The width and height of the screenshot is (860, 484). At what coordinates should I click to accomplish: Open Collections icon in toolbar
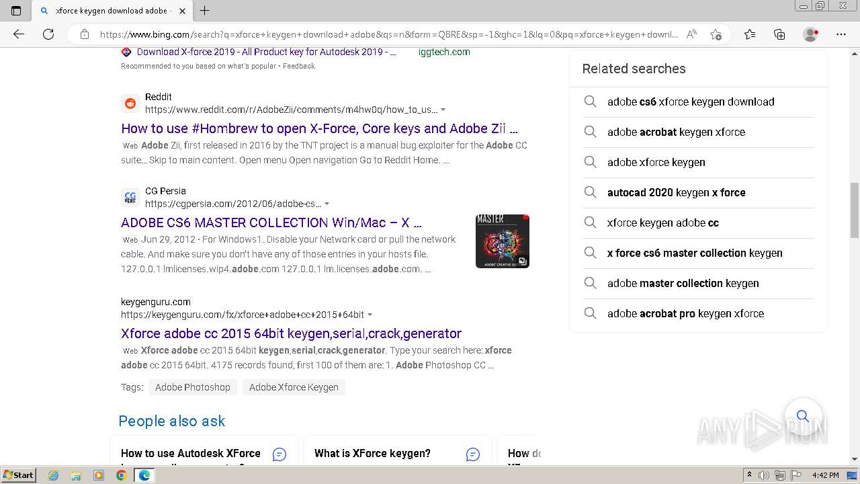pyautogui.click(x=779, y=34)
